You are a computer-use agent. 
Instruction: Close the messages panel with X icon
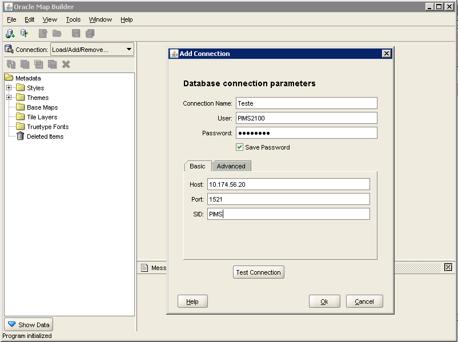tap(448, 267)
